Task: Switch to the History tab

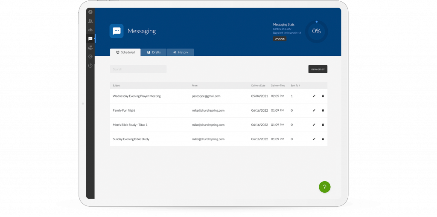Action: point(181,52)
